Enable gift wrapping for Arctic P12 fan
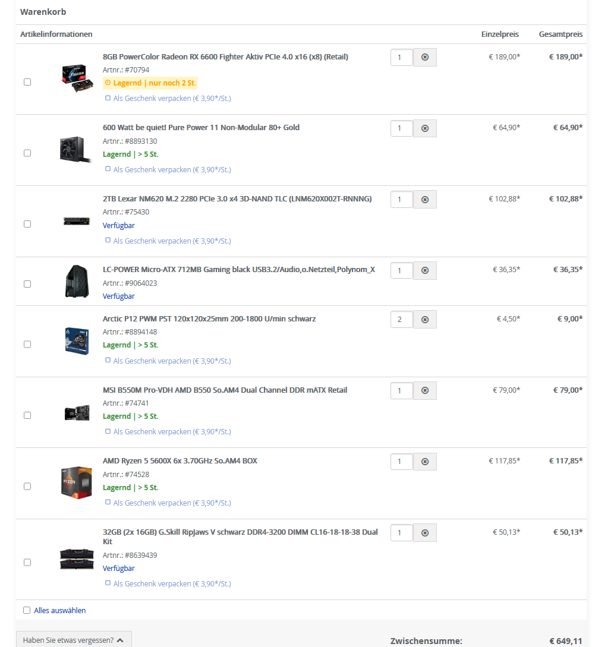Image resolution: width=595 pixels, height=647 pixels. pyautogui.click(x=108, y=360)
